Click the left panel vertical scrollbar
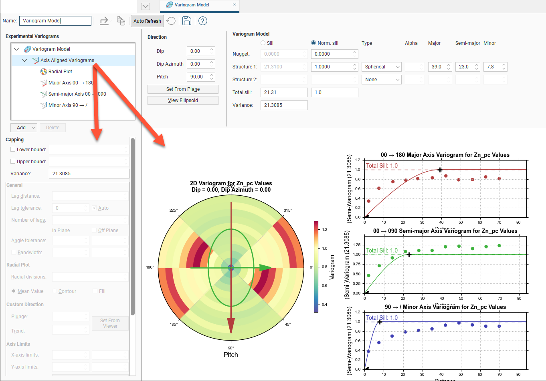The height and width of the screenshot is (381, 546). 133,226
